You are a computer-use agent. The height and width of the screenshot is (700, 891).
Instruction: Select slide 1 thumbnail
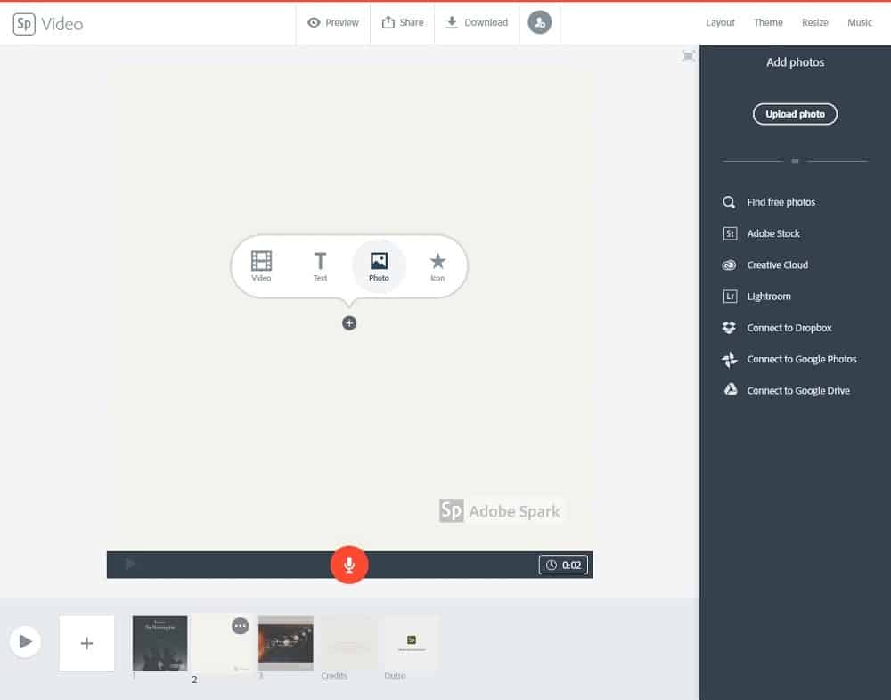tap(159, 643)
